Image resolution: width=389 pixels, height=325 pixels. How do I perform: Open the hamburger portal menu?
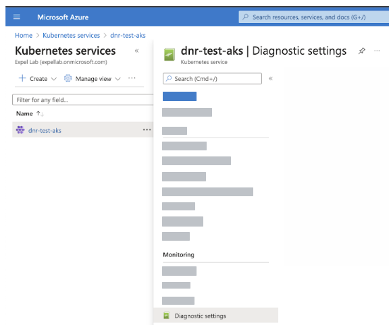click(17, 17)
